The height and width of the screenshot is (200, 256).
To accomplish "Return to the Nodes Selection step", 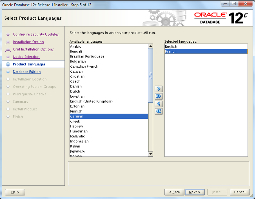I will [x=26, y=57].
